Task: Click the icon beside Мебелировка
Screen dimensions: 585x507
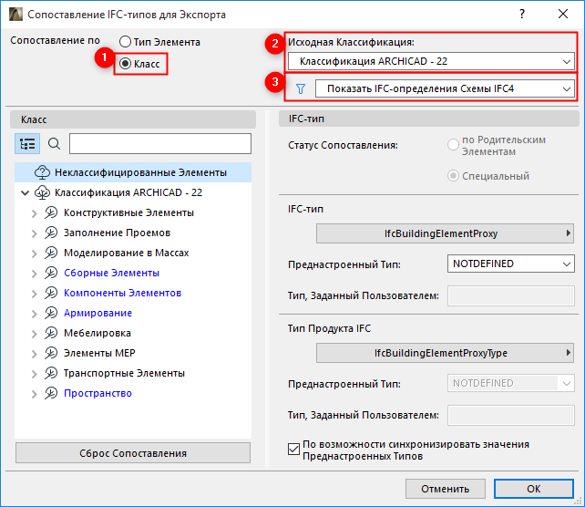Action: point(52,333)
